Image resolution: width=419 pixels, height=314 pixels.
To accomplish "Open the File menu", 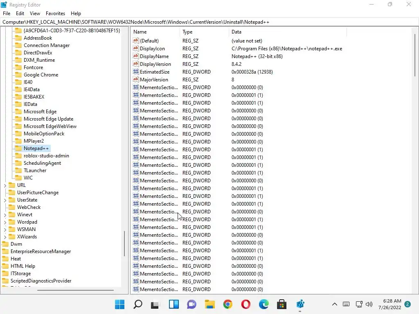I will [7, 13].
